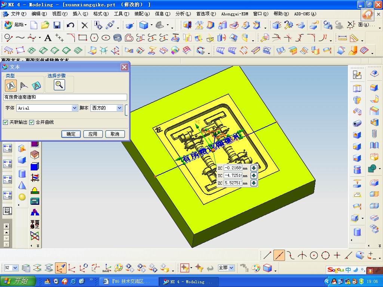Screen dimensions: 383x287
Task: Expand the YC coordinate arrow button
Action: tap(254, 176)
